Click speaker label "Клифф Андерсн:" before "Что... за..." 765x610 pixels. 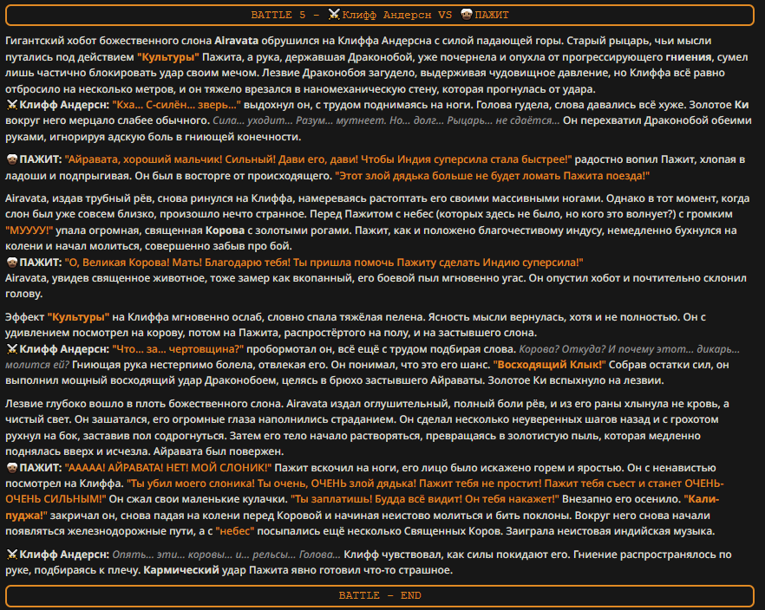(64, 349)
